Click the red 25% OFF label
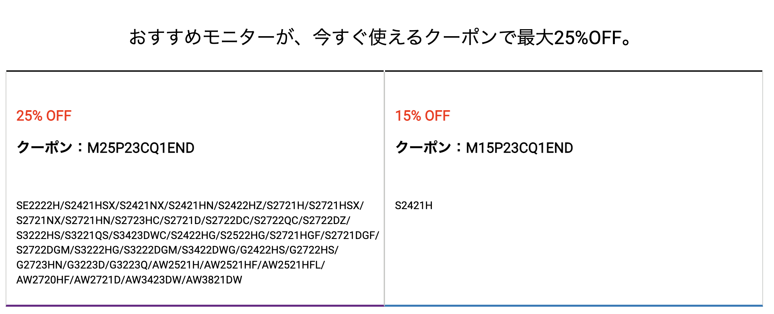This screenshot has height=314, width=774. pyautogui.click(x=44, y=116)
